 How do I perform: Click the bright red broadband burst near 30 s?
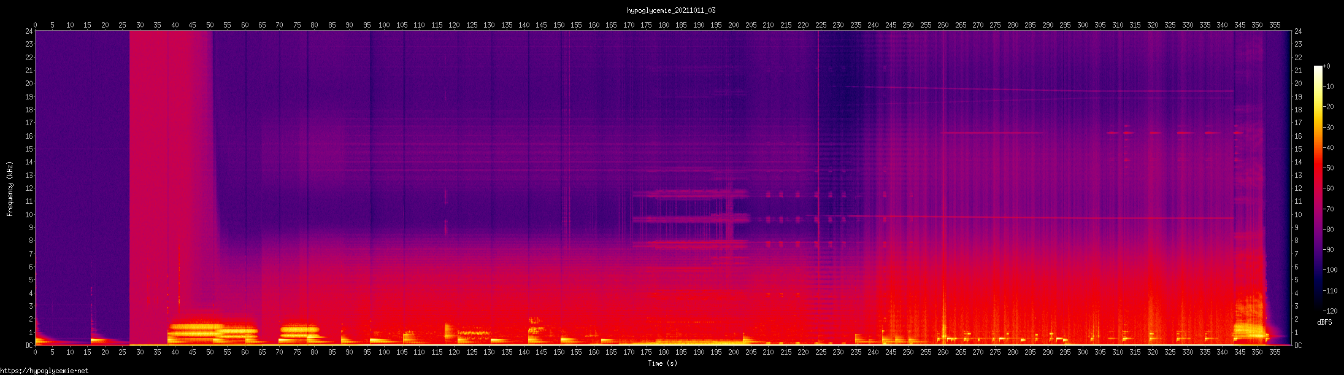(x=147, y=184)
